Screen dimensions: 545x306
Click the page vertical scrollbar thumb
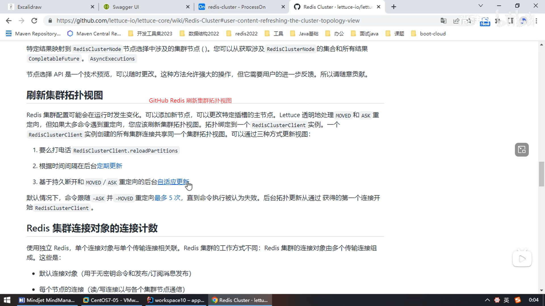pyautogui.click(x=541, y=174)
